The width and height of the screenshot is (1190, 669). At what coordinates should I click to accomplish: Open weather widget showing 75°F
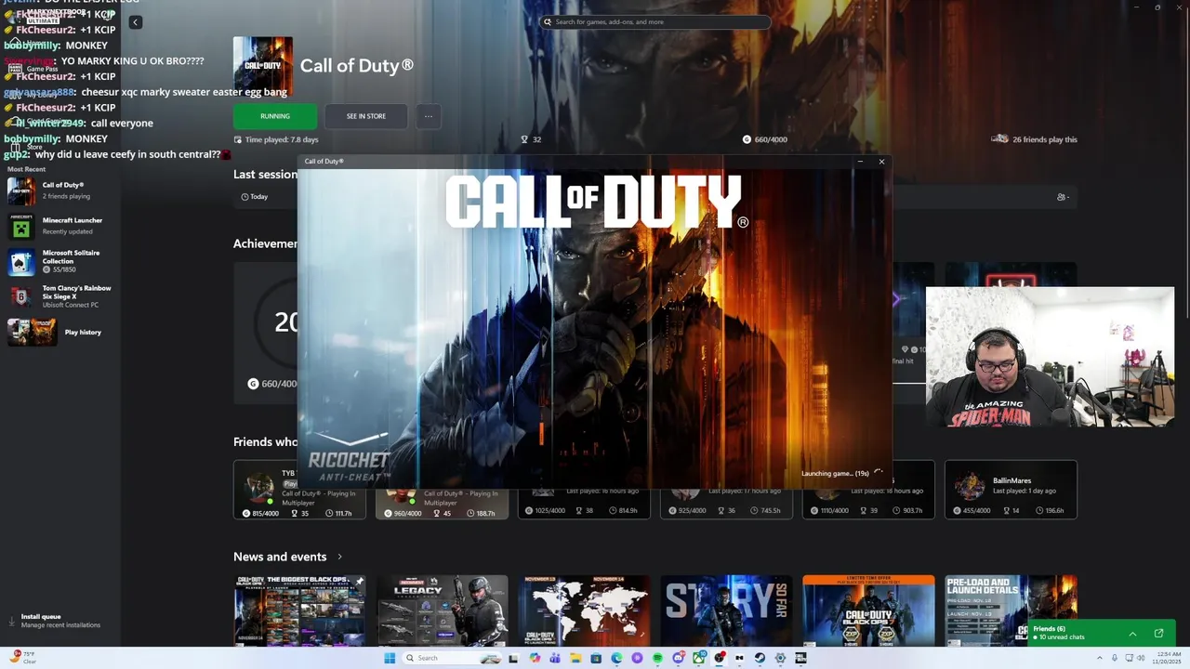pos(20,658)
